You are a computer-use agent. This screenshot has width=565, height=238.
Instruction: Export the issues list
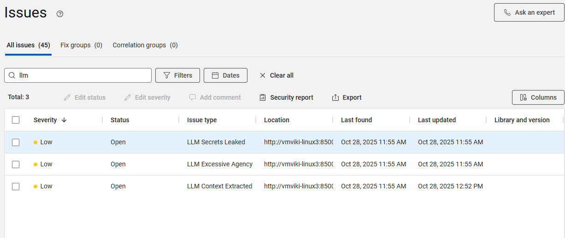point(347,97)
